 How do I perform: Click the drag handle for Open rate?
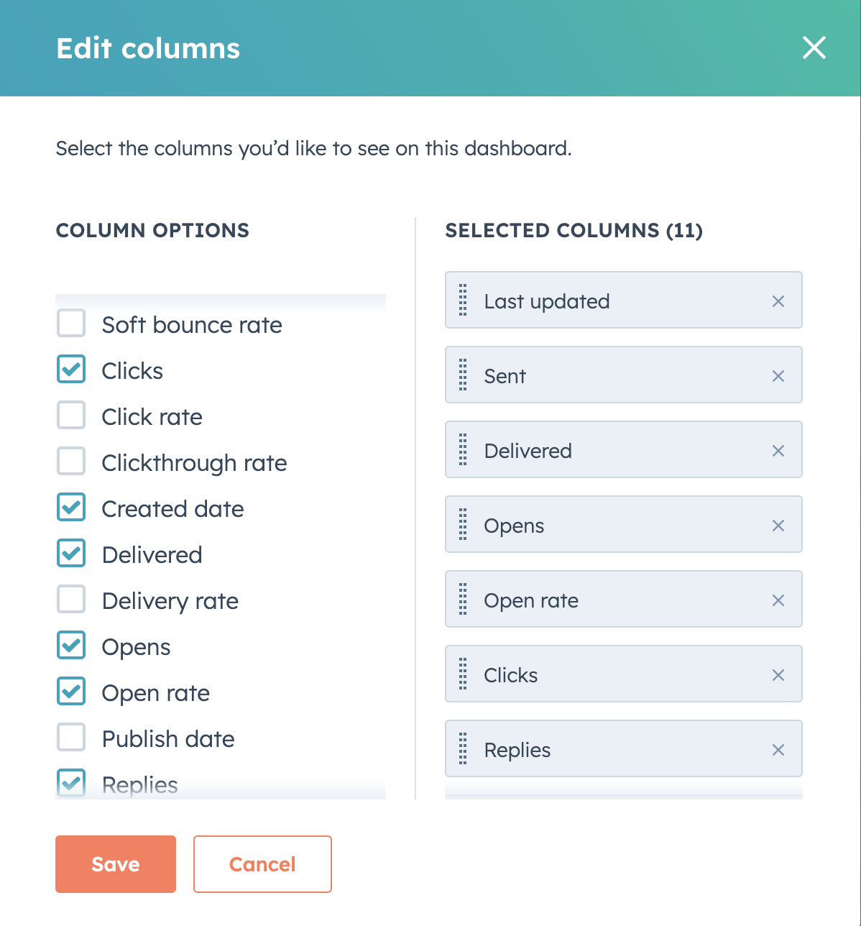[463, 600]
